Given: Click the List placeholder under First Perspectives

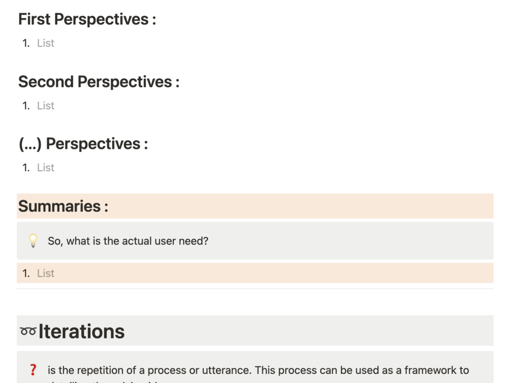Looking at the screenshot, I should pos(46,43).
